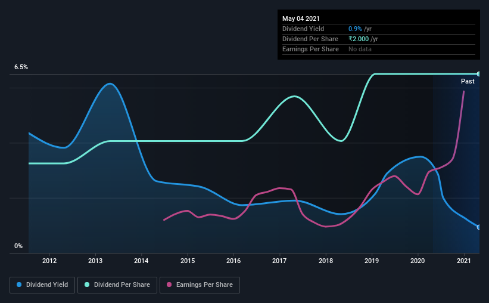The image size is (489, 303).
Task: Select the 2012 label on the time axis
Action: (49, 261)
